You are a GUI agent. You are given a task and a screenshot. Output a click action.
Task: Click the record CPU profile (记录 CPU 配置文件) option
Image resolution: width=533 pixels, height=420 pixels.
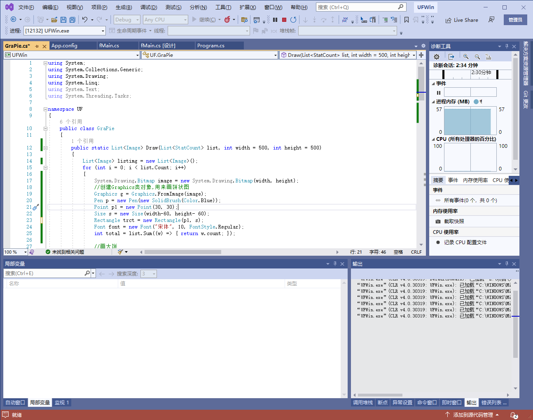point(461,242)
